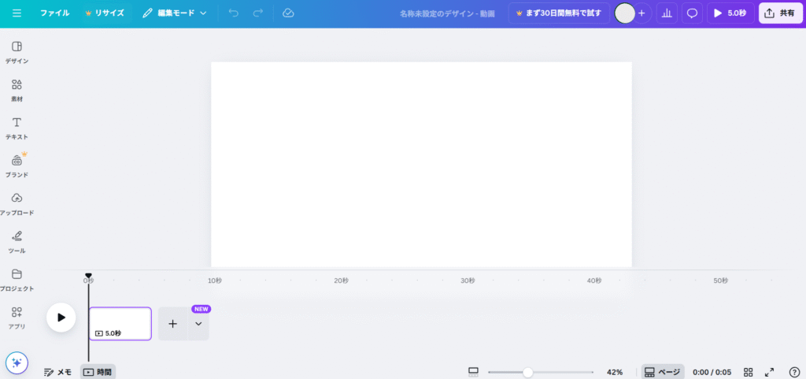Click the 10秒 mark on timeline ruler
806x379 pixels.
215,281
